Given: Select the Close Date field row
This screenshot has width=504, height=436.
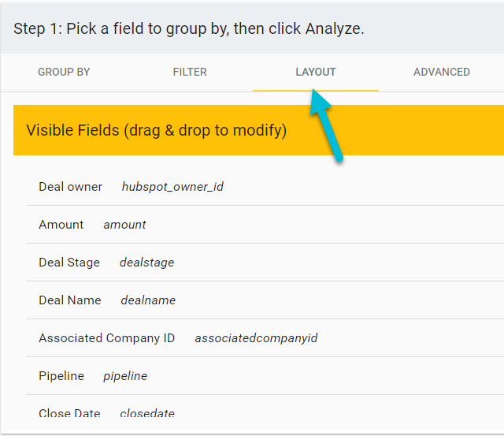Looking at the screenshot, I should 265,412.
